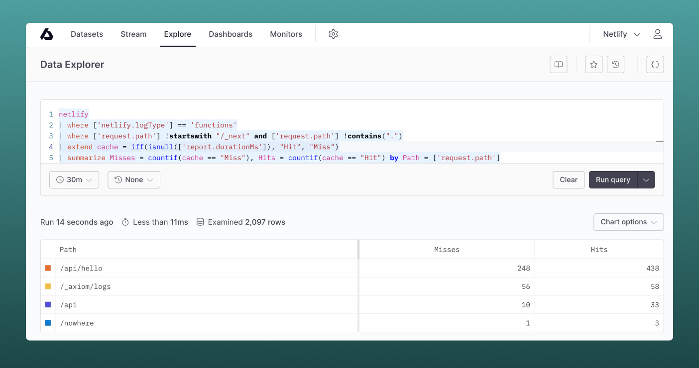
Task: Star this query as favorite
Action: tap(594, 65)
